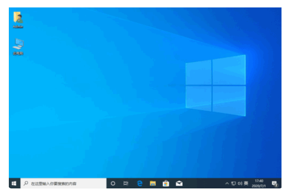Expand hidden system tray icons chevron
The image size is (288, 194).
227,183
